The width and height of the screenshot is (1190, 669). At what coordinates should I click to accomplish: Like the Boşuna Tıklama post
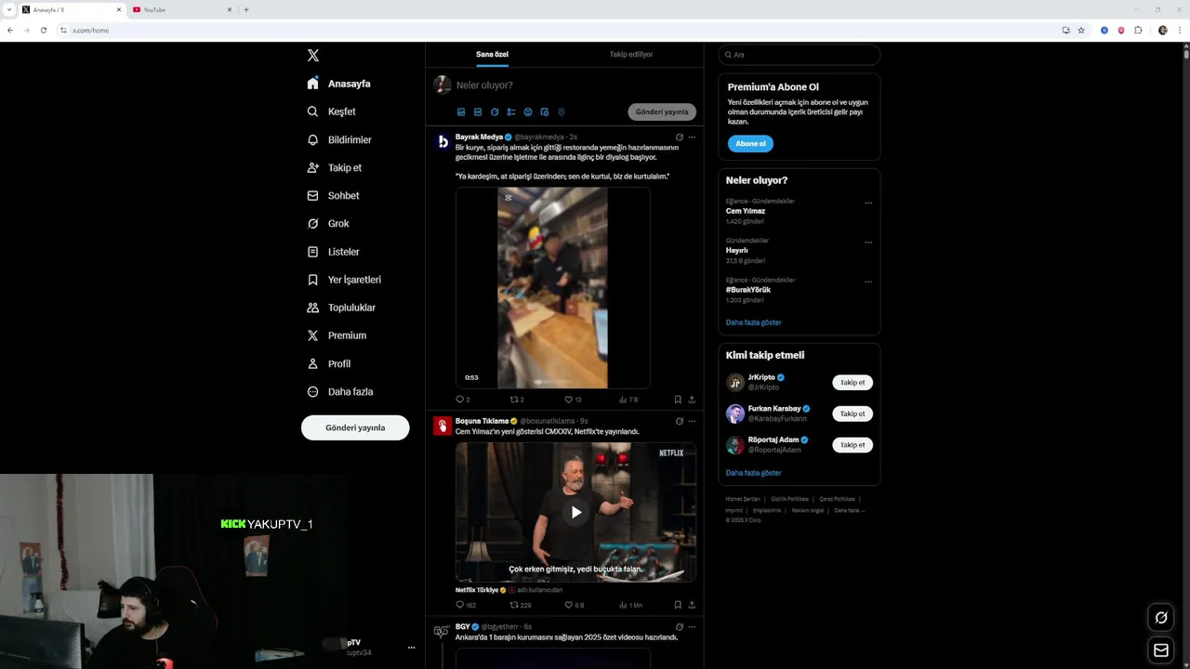click(x=569, y=605)
